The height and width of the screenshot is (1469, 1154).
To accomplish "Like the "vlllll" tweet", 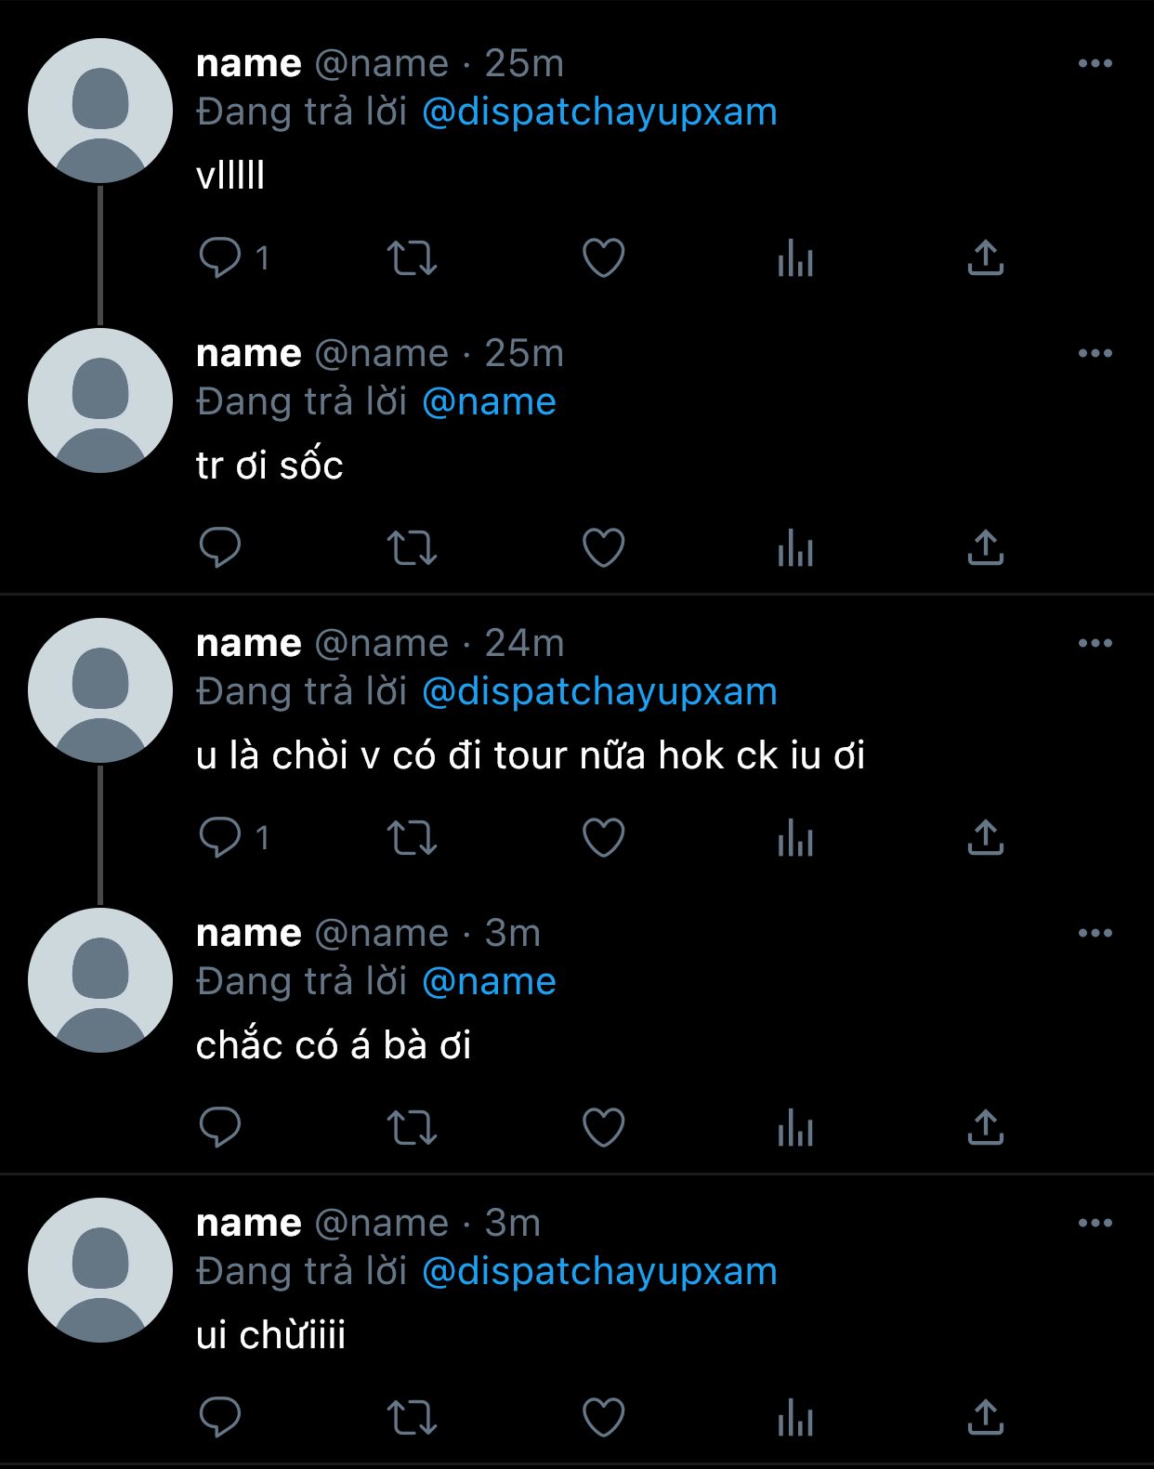I will (603, 257).
